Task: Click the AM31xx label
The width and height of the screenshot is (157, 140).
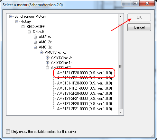Action: pyautogui.click(x=45, y=37)
